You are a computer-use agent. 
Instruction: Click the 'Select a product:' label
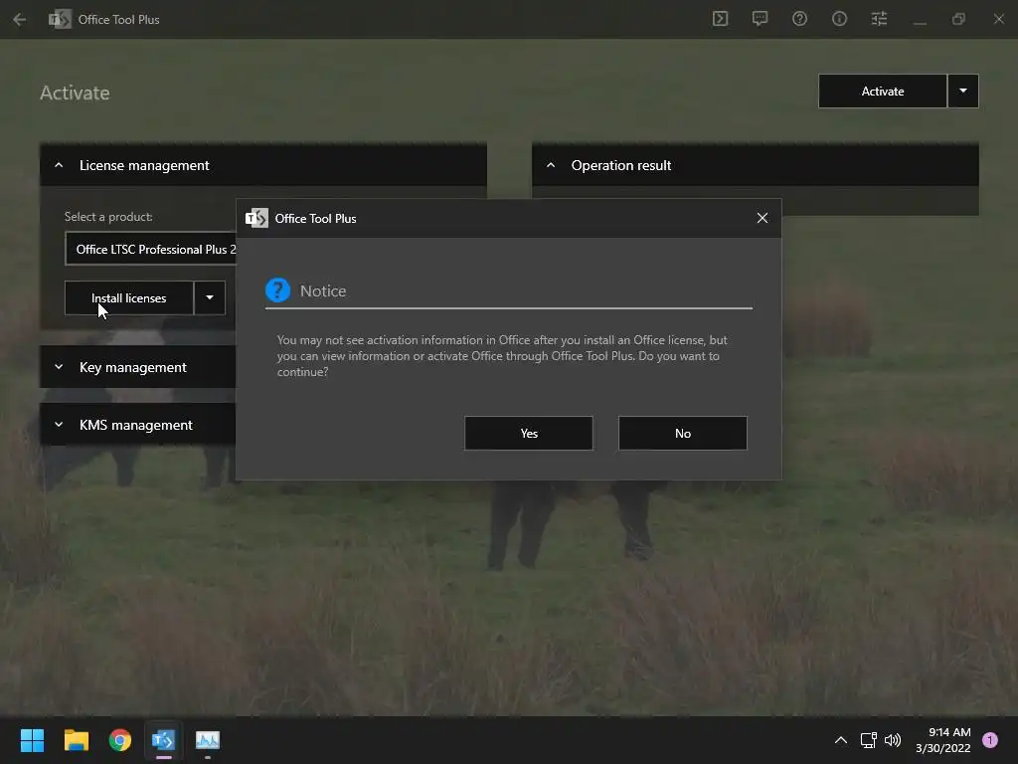pos(108,216)
